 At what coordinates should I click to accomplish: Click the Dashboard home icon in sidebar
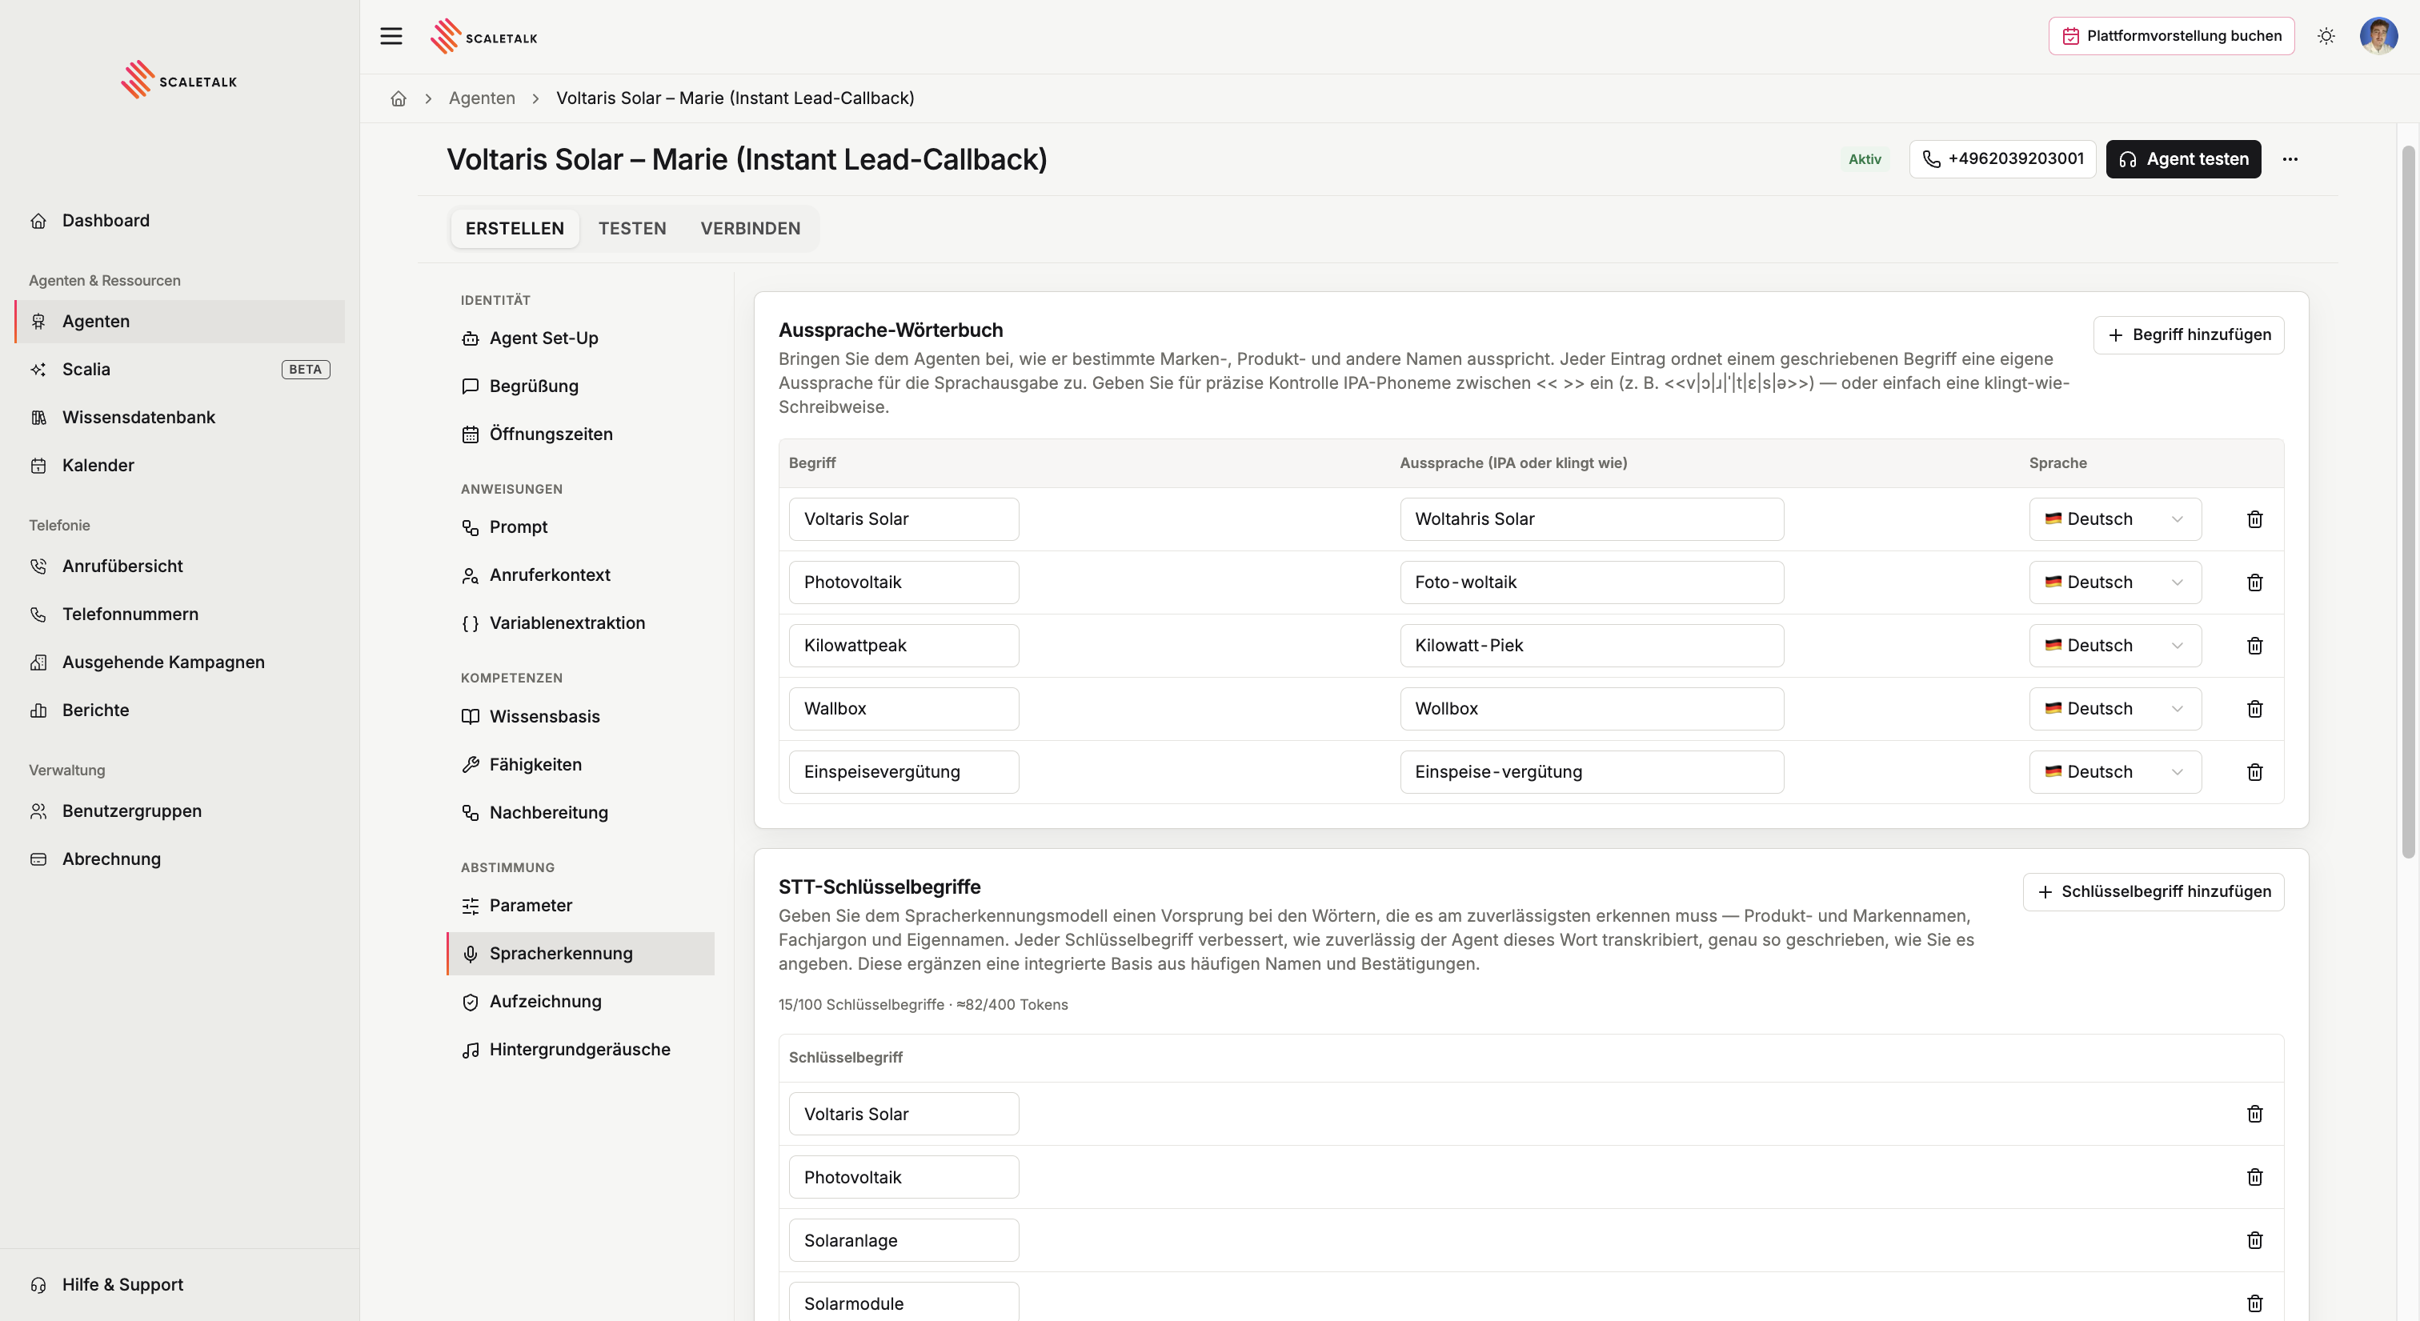pos(38,221)
